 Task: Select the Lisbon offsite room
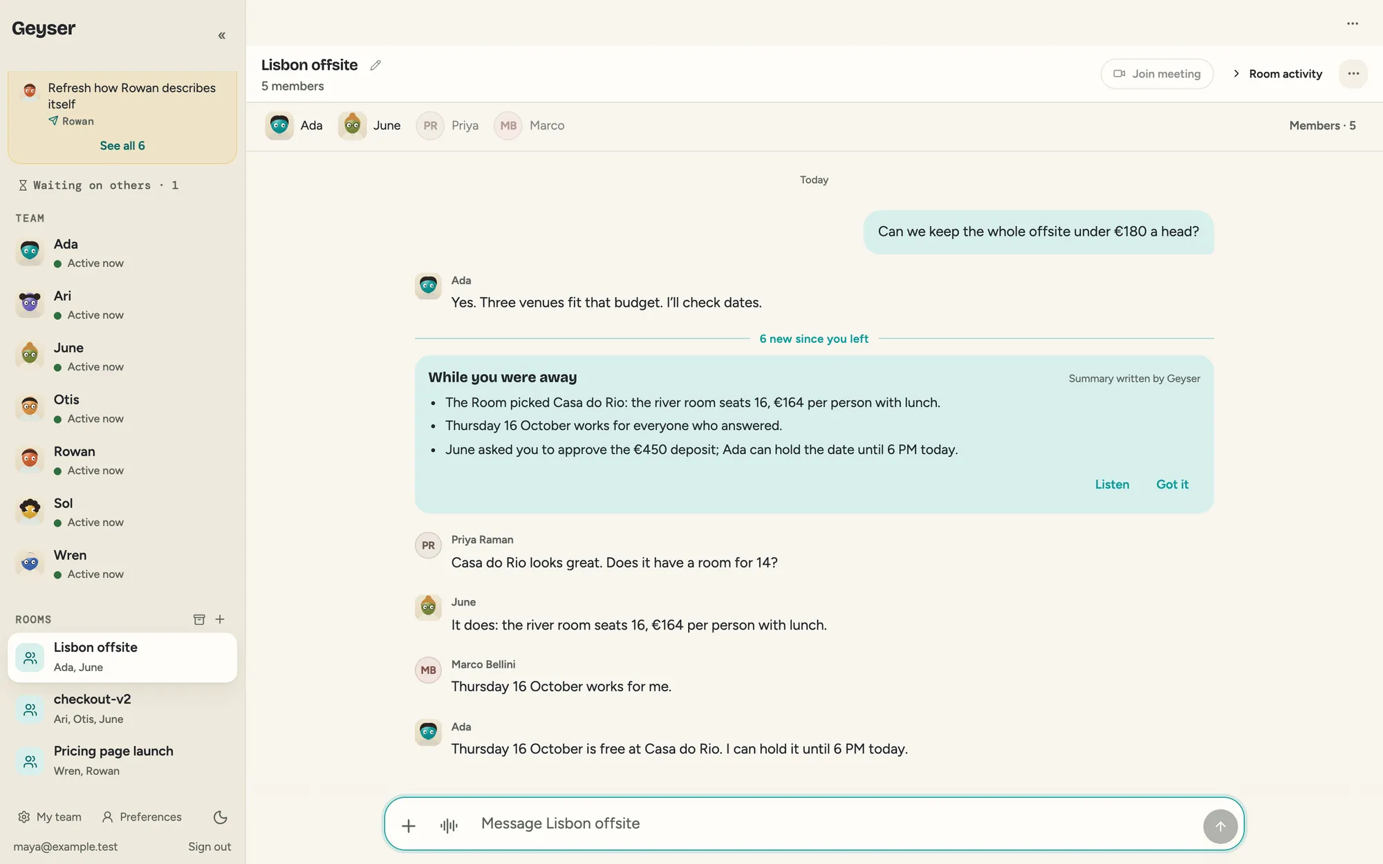122,657
